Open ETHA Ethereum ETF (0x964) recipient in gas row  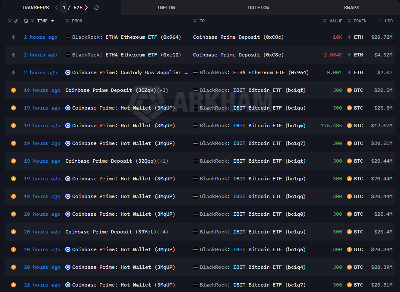click(x=254, y=72)
